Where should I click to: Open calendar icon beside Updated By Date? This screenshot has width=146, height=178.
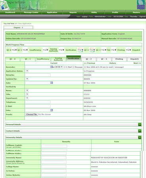click(x=52, y=83)
